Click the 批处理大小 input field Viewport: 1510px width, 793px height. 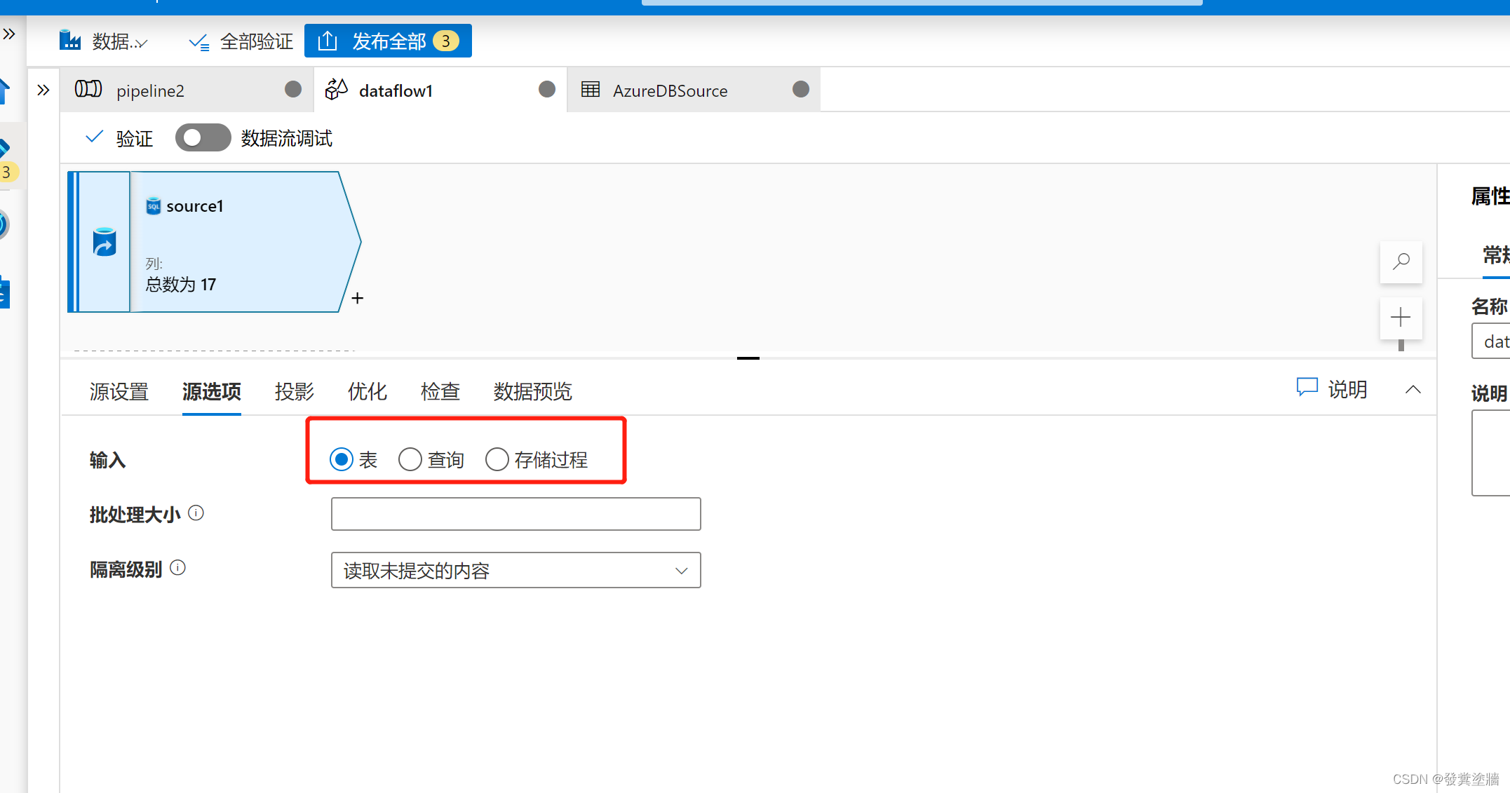click(515, 514)
